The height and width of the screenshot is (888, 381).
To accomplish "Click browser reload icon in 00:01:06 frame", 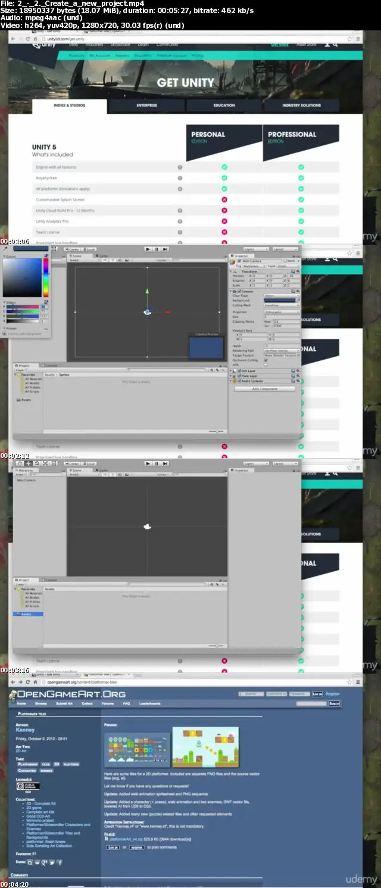I will 27,38.
